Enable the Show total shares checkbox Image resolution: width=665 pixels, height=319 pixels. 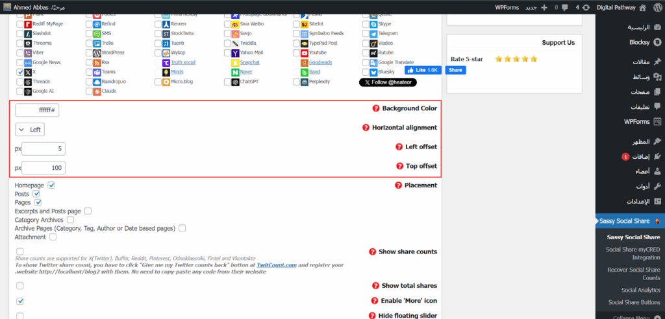pyautogui.click(x=20, y=286)
